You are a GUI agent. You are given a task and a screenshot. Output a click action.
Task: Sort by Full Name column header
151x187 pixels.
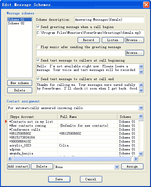87,117
